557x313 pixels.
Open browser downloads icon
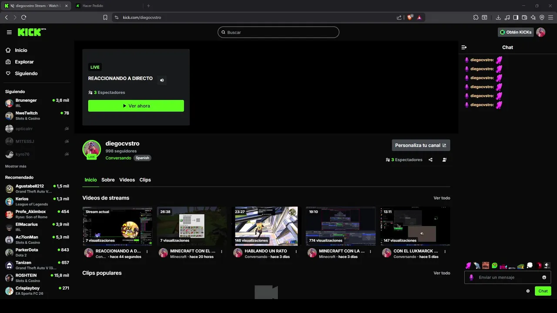(x=498, y=17)
